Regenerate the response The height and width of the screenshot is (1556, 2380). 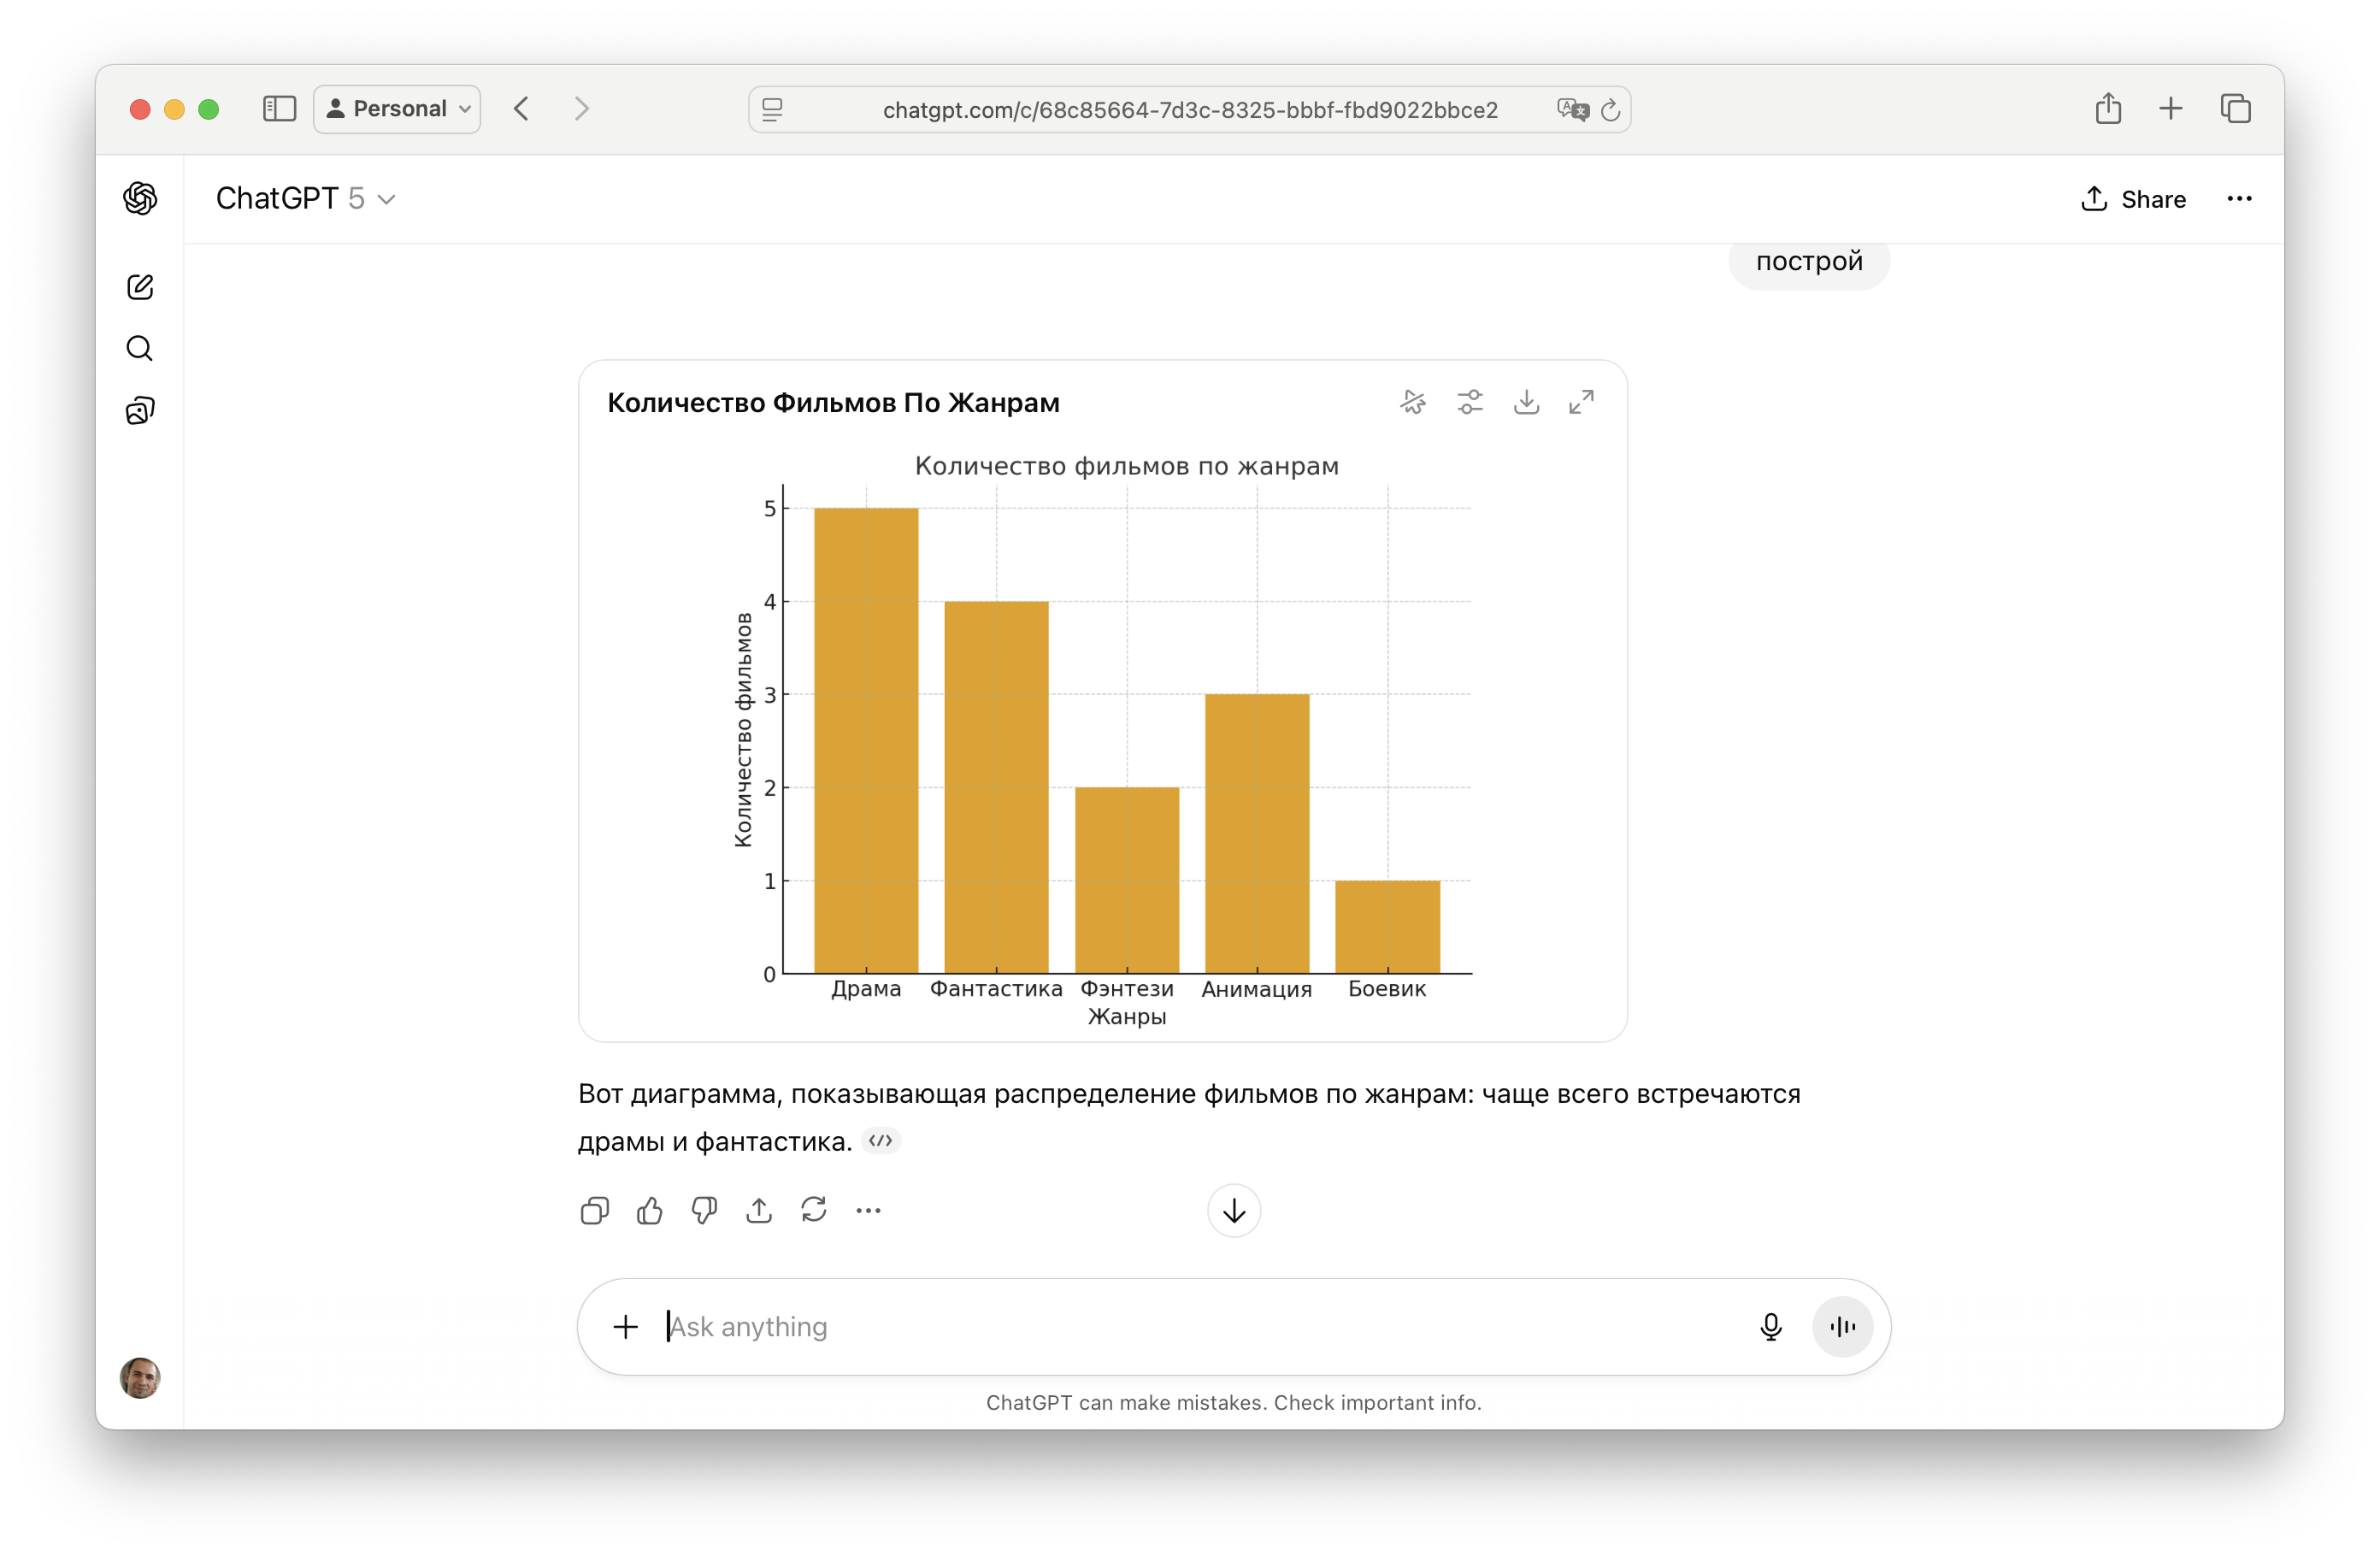pyautogui.click(x=814, y=1211)
